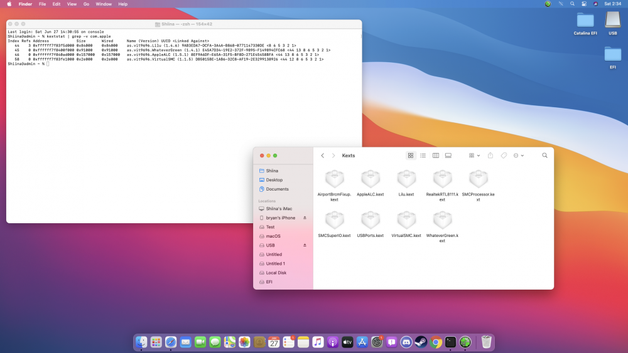
Task: Click the Spotlight search icon in menu bar
Action: [572, 4]
